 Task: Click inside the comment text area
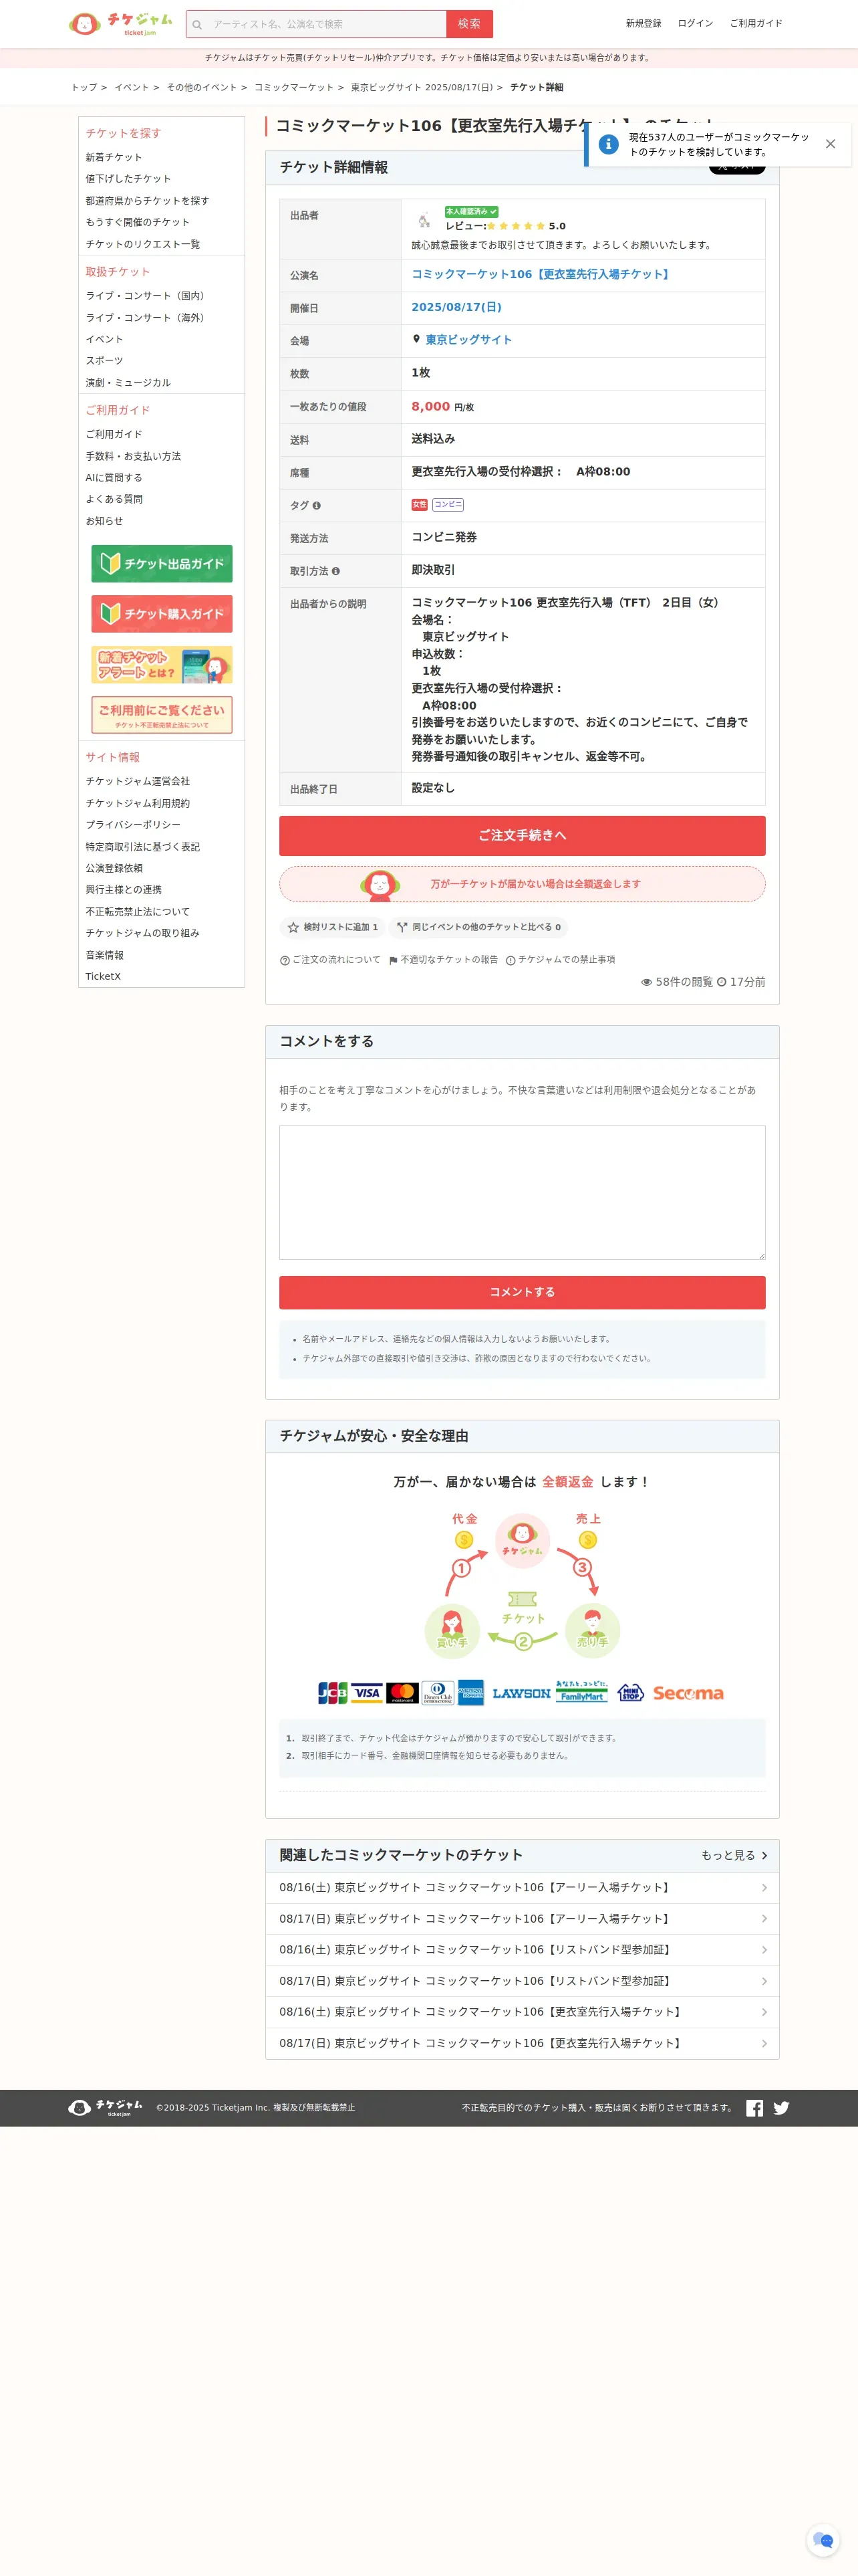click(523, 1192)
